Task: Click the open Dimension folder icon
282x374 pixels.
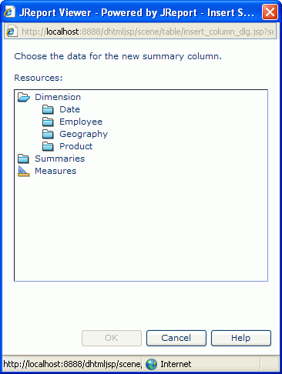Action: (x=24, y=97)
